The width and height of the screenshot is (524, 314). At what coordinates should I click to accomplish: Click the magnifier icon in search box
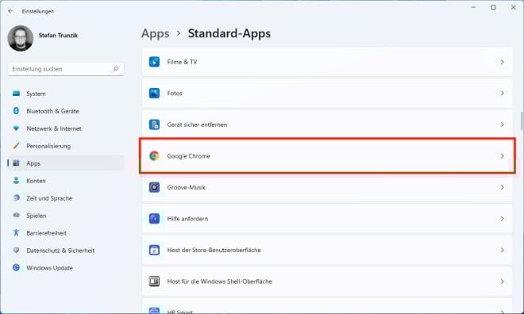point(116,69)
